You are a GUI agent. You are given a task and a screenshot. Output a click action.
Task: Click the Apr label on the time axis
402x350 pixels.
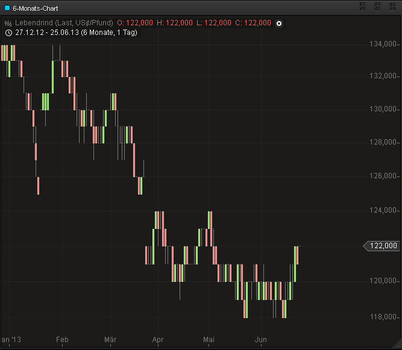[159, 340]
